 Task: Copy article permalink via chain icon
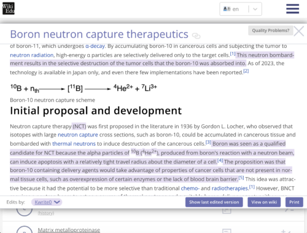click(x=196, y=36)
